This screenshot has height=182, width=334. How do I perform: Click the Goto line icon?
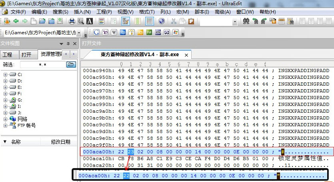coord(282,21)
